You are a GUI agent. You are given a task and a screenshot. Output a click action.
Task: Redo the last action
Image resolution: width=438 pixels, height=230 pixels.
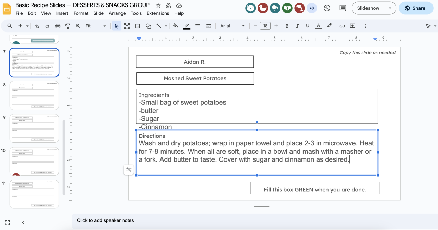[x=47, y=26]
